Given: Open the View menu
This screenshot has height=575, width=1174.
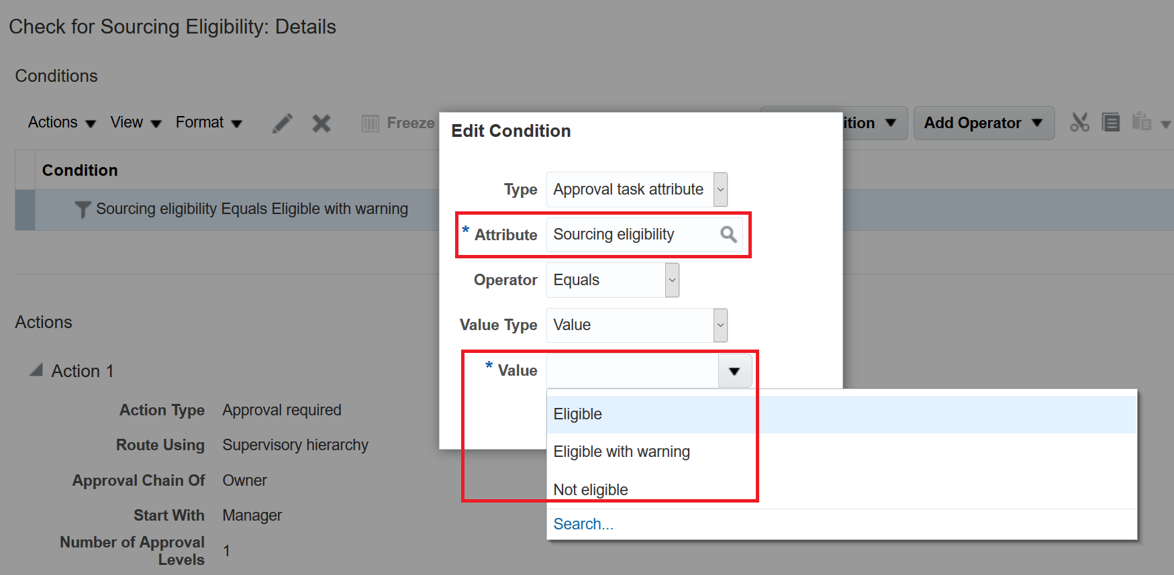Looking at the screenshot, I should click(x=136, y=123).
